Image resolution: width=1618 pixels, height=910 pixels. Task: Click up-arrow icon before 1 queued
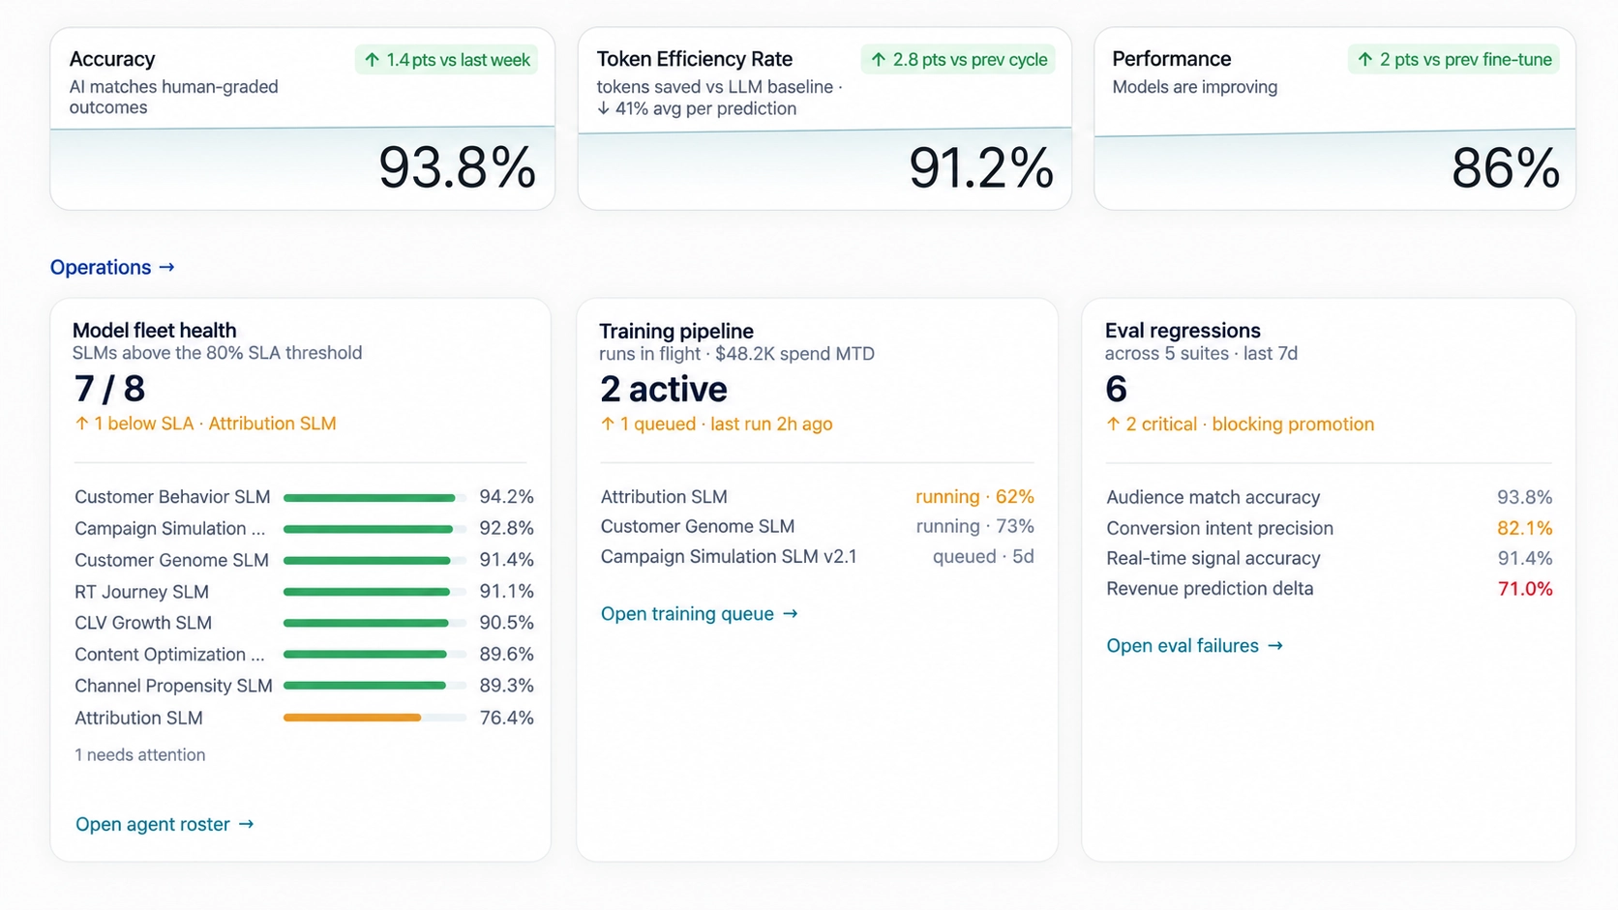[608, 425]
